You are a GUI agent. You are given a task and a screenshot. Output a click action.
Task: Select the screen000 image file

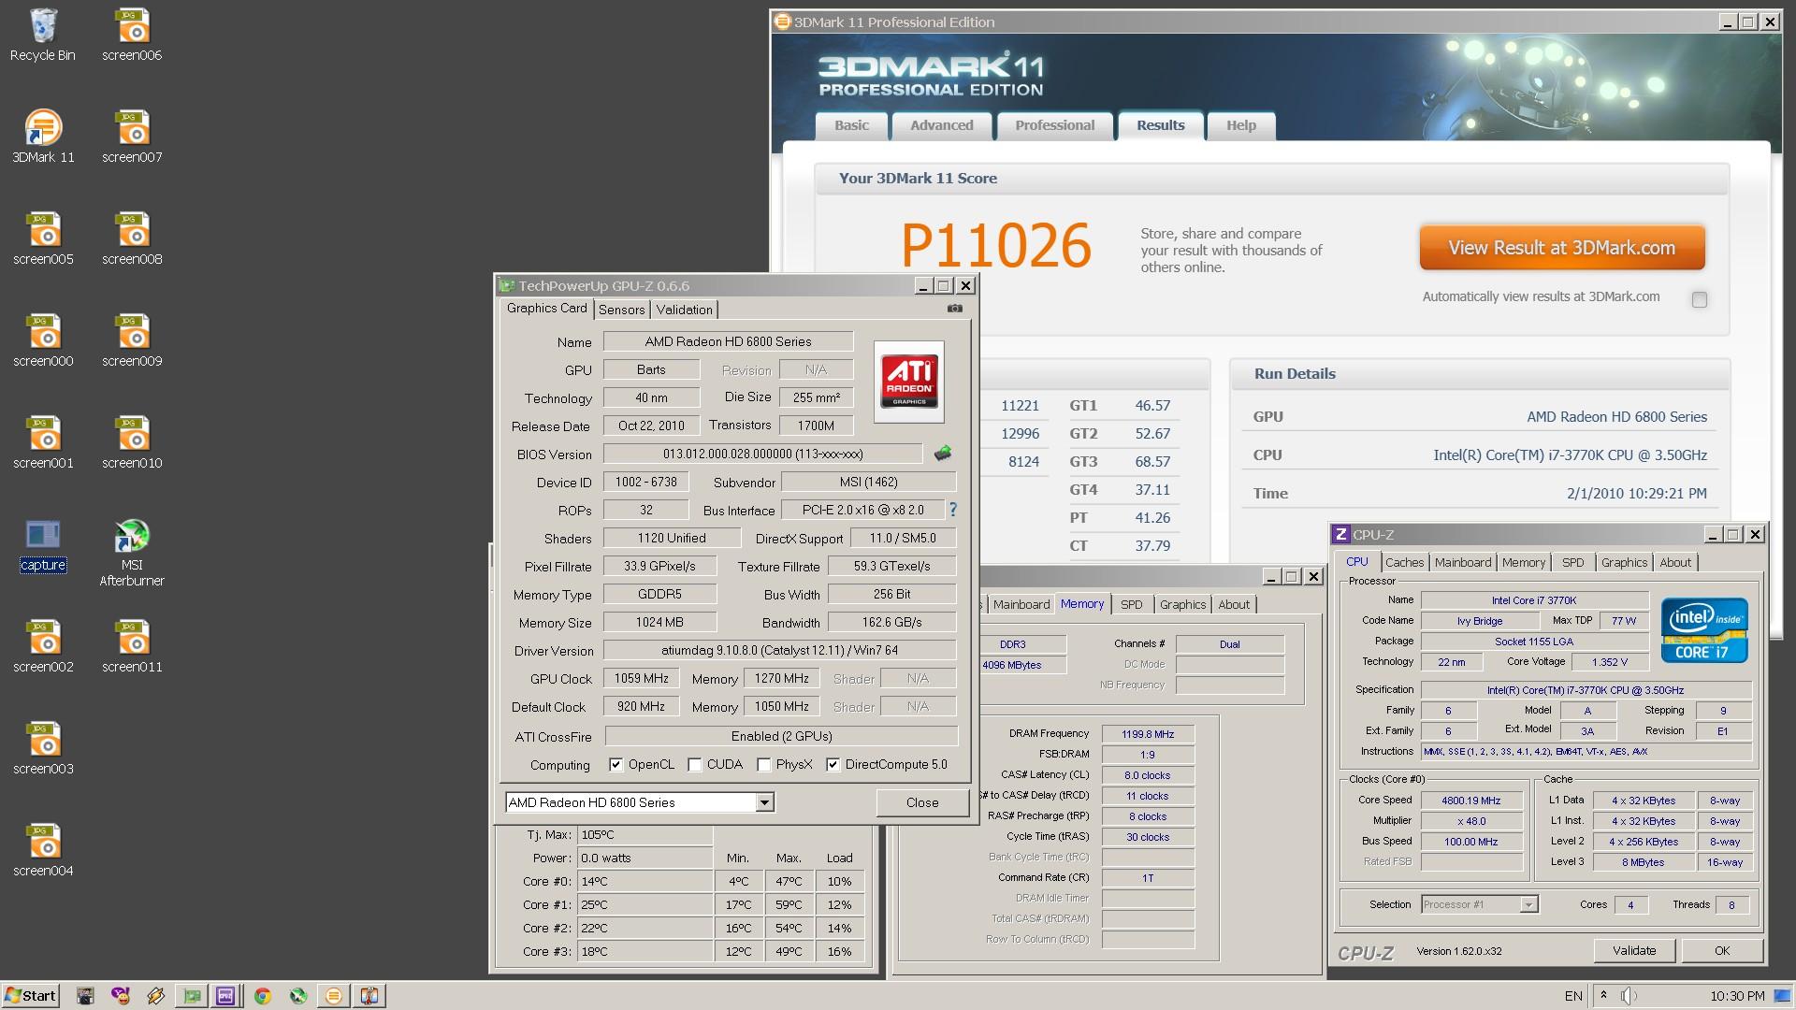point(43,340)
